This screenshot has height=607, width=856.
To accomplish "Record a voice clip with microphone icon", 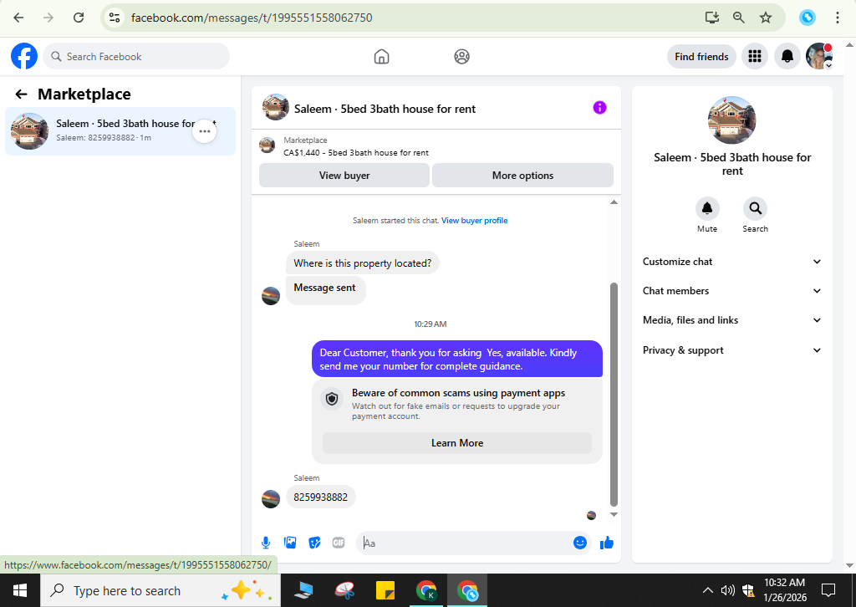I will pyautogui.click(x=266, y=543).
